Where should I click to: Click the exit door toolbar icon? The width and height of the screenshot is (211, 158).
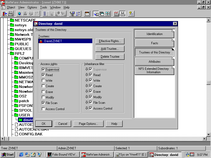pyautogui.click(x=5, y=14)
